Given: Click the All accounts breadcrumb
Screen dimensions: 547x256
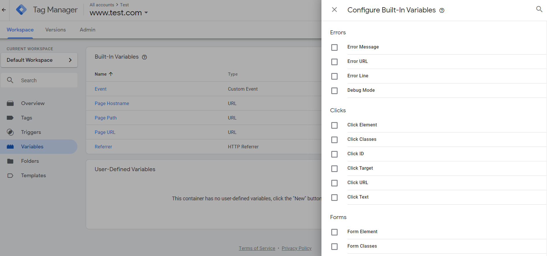Looking at the screenshot, I should [102, 5].
